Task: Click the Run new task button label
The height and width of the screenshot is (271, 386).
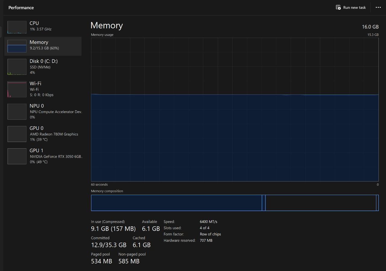Action: [354, 8]
